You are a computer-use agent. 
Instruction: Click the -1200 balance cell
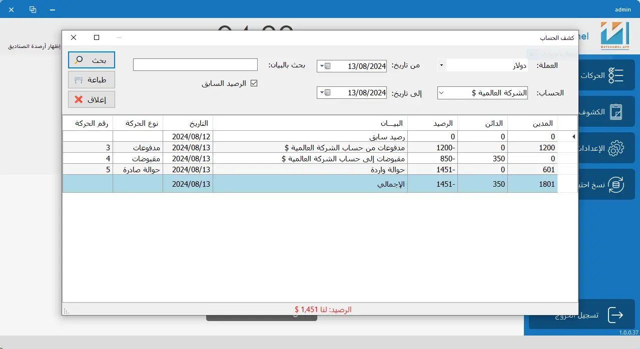pos(432,147)
